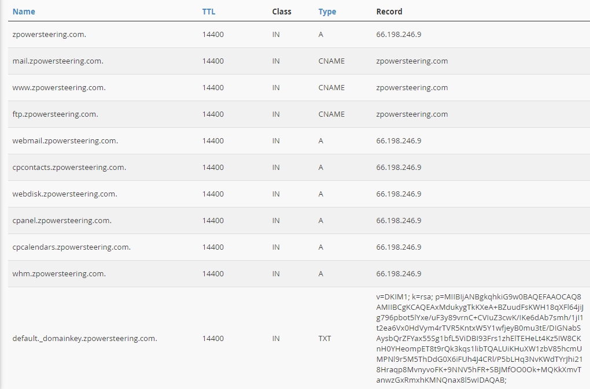590x389 pixels.
Task: Click TTL 14400 in cpcontacts row
Action: click(213, 167)
